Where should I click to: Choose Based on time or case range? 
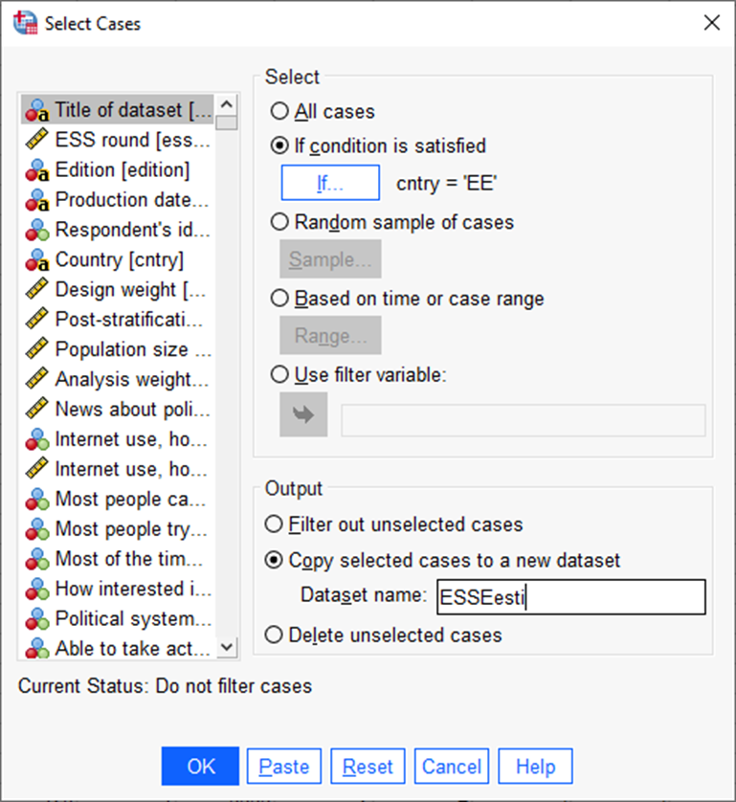tap(279, 299)
